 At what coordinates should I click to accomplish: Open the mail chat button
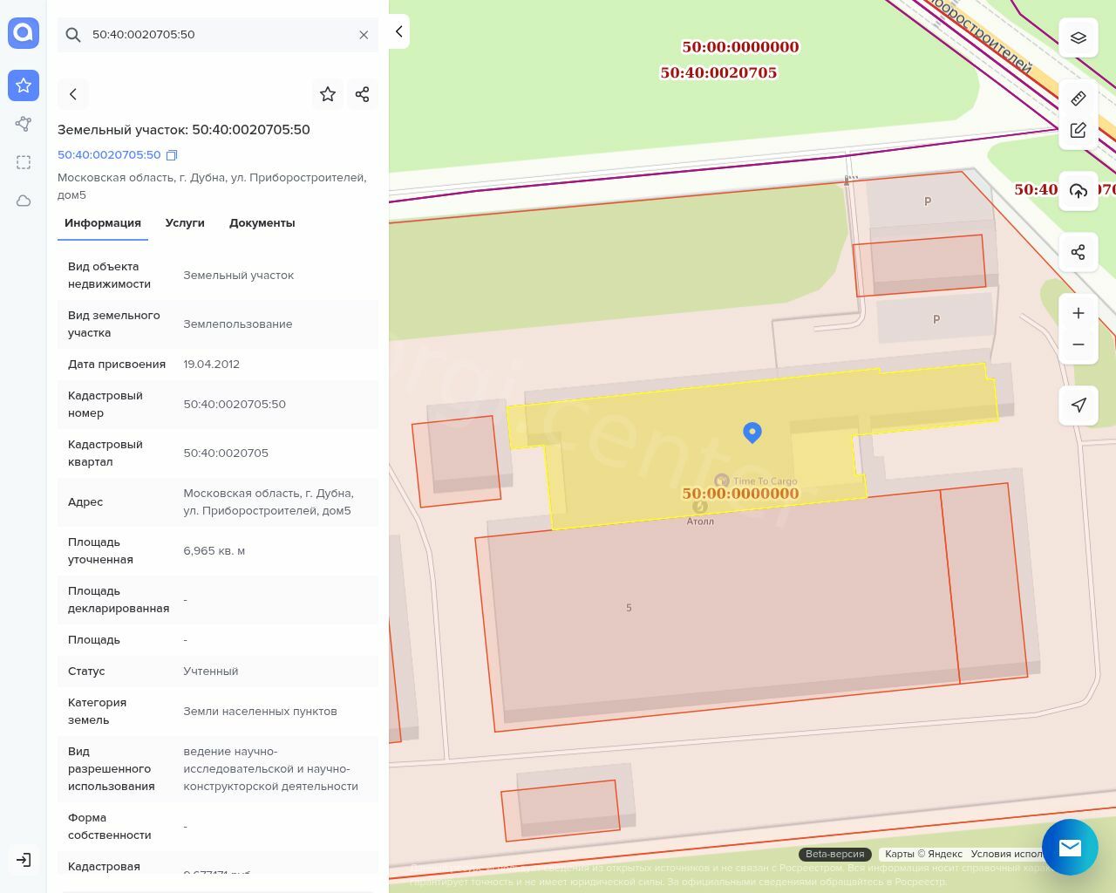pyautogui.click(x=1070, y=847)
